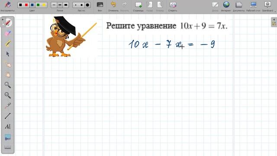Select the arrow Selector tool

8,54
